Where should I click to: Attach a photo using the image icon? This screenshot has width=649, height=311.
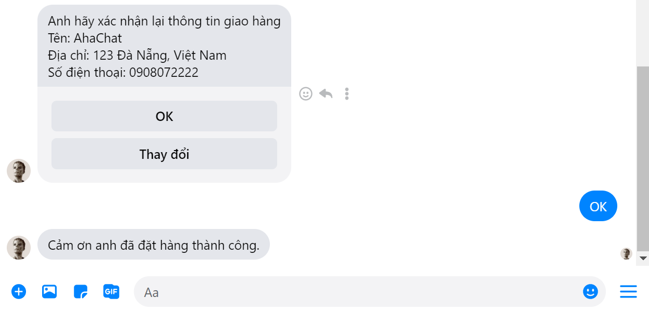click(49, 292)
